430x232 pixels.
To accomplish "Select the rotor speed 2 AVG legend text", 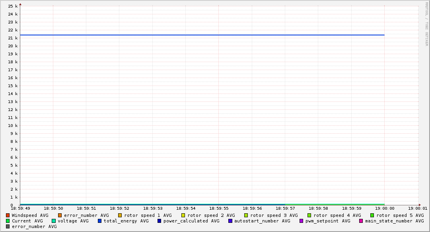I will 211,215.
